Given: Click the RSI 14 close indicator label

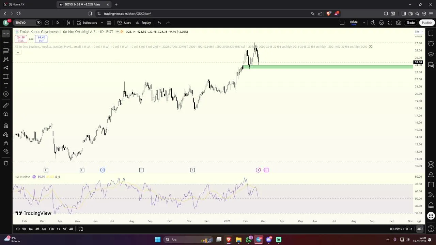Looking at the screenshot, I should point(22,177).
